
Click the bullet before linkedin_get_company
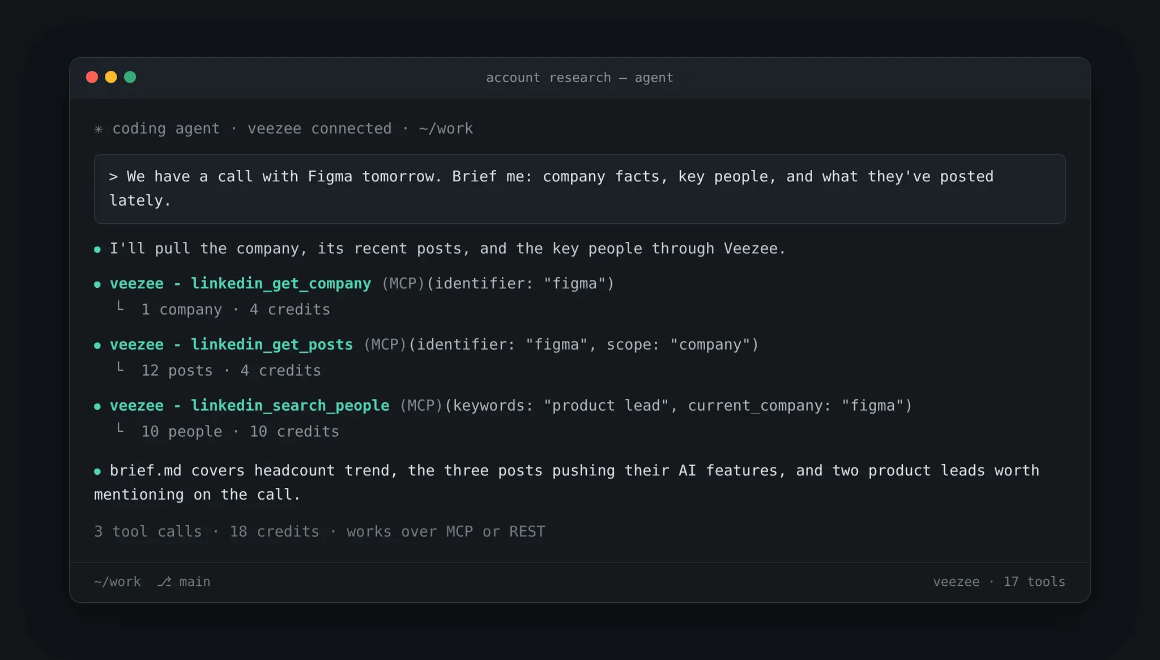coord(97,284)
